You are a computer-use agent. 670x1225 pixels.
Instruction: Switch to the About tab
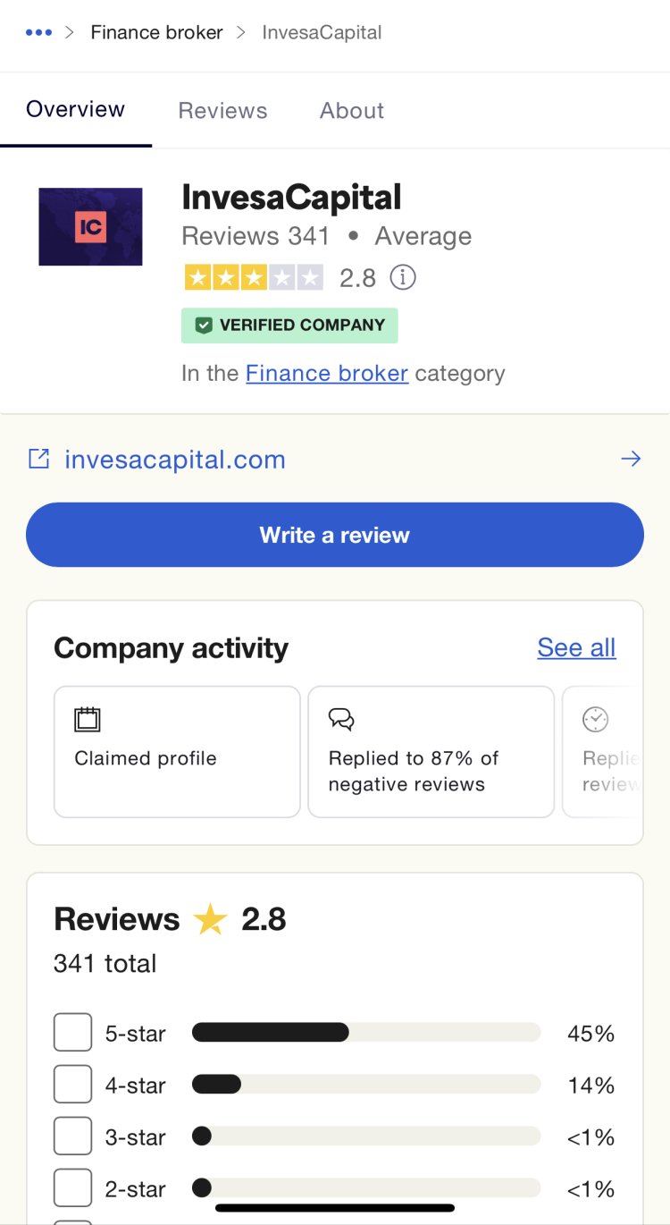pyautogui.click(x=351, y=109)
